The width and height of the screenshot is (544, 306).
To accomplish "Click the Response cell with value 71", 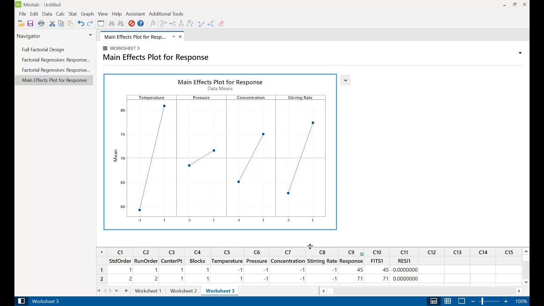I will pos(351,279).
